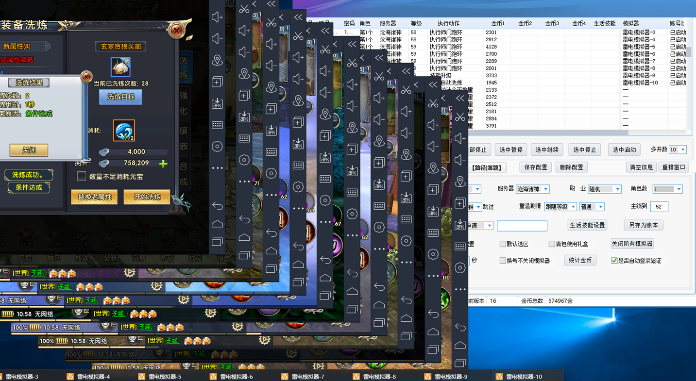This screenshot has width=696, height=381.
Task: Close the 洗炼结果 result popup with its X
Action: 86,77
